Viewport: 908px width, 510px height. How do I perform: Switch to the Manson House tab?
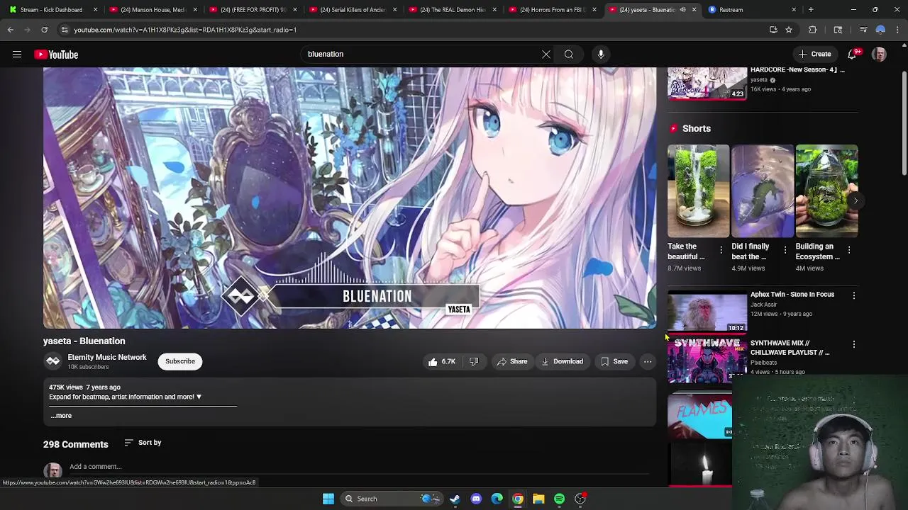(152, 10)
